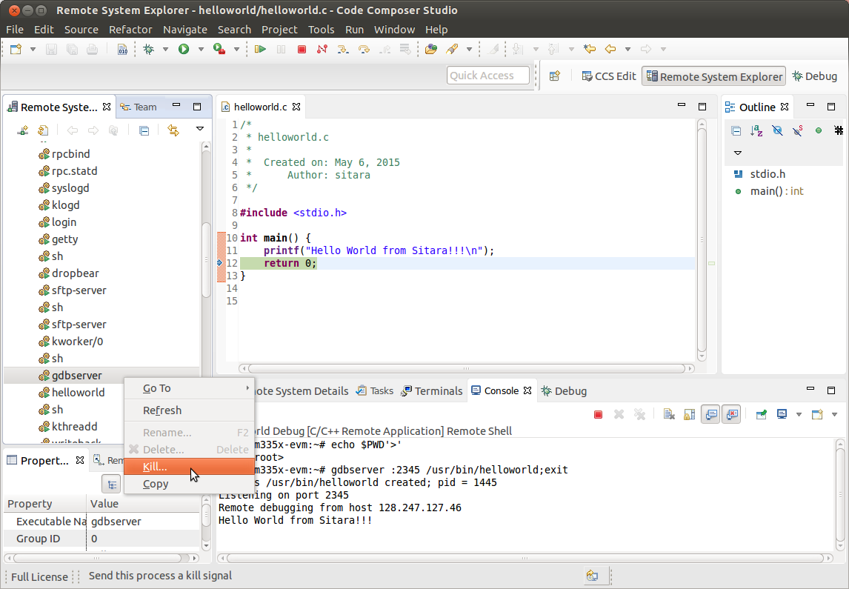Open a new connection in Remote Systems
Image resolution: width=849 pixels, height=589 pixels.
click(22, 130)
